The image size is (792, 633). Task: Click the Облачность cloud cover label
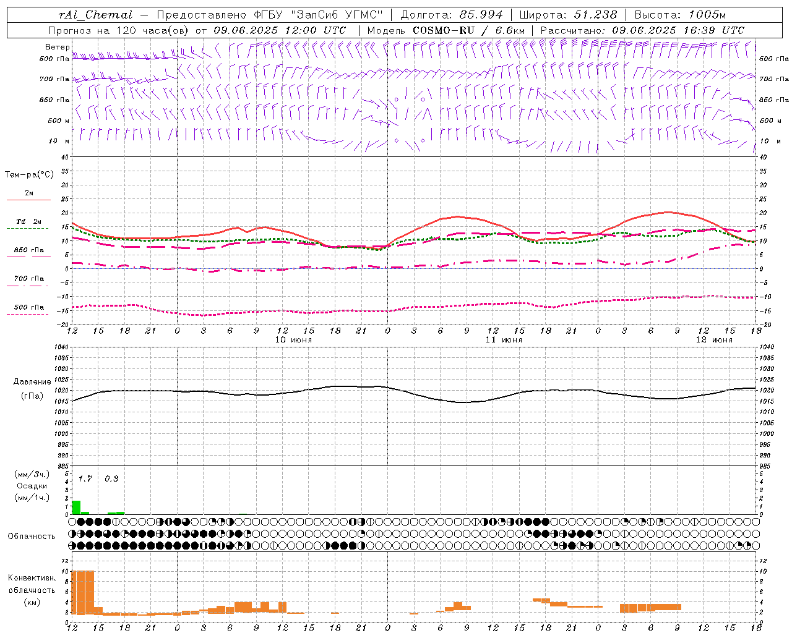click(x=32, y=537)
